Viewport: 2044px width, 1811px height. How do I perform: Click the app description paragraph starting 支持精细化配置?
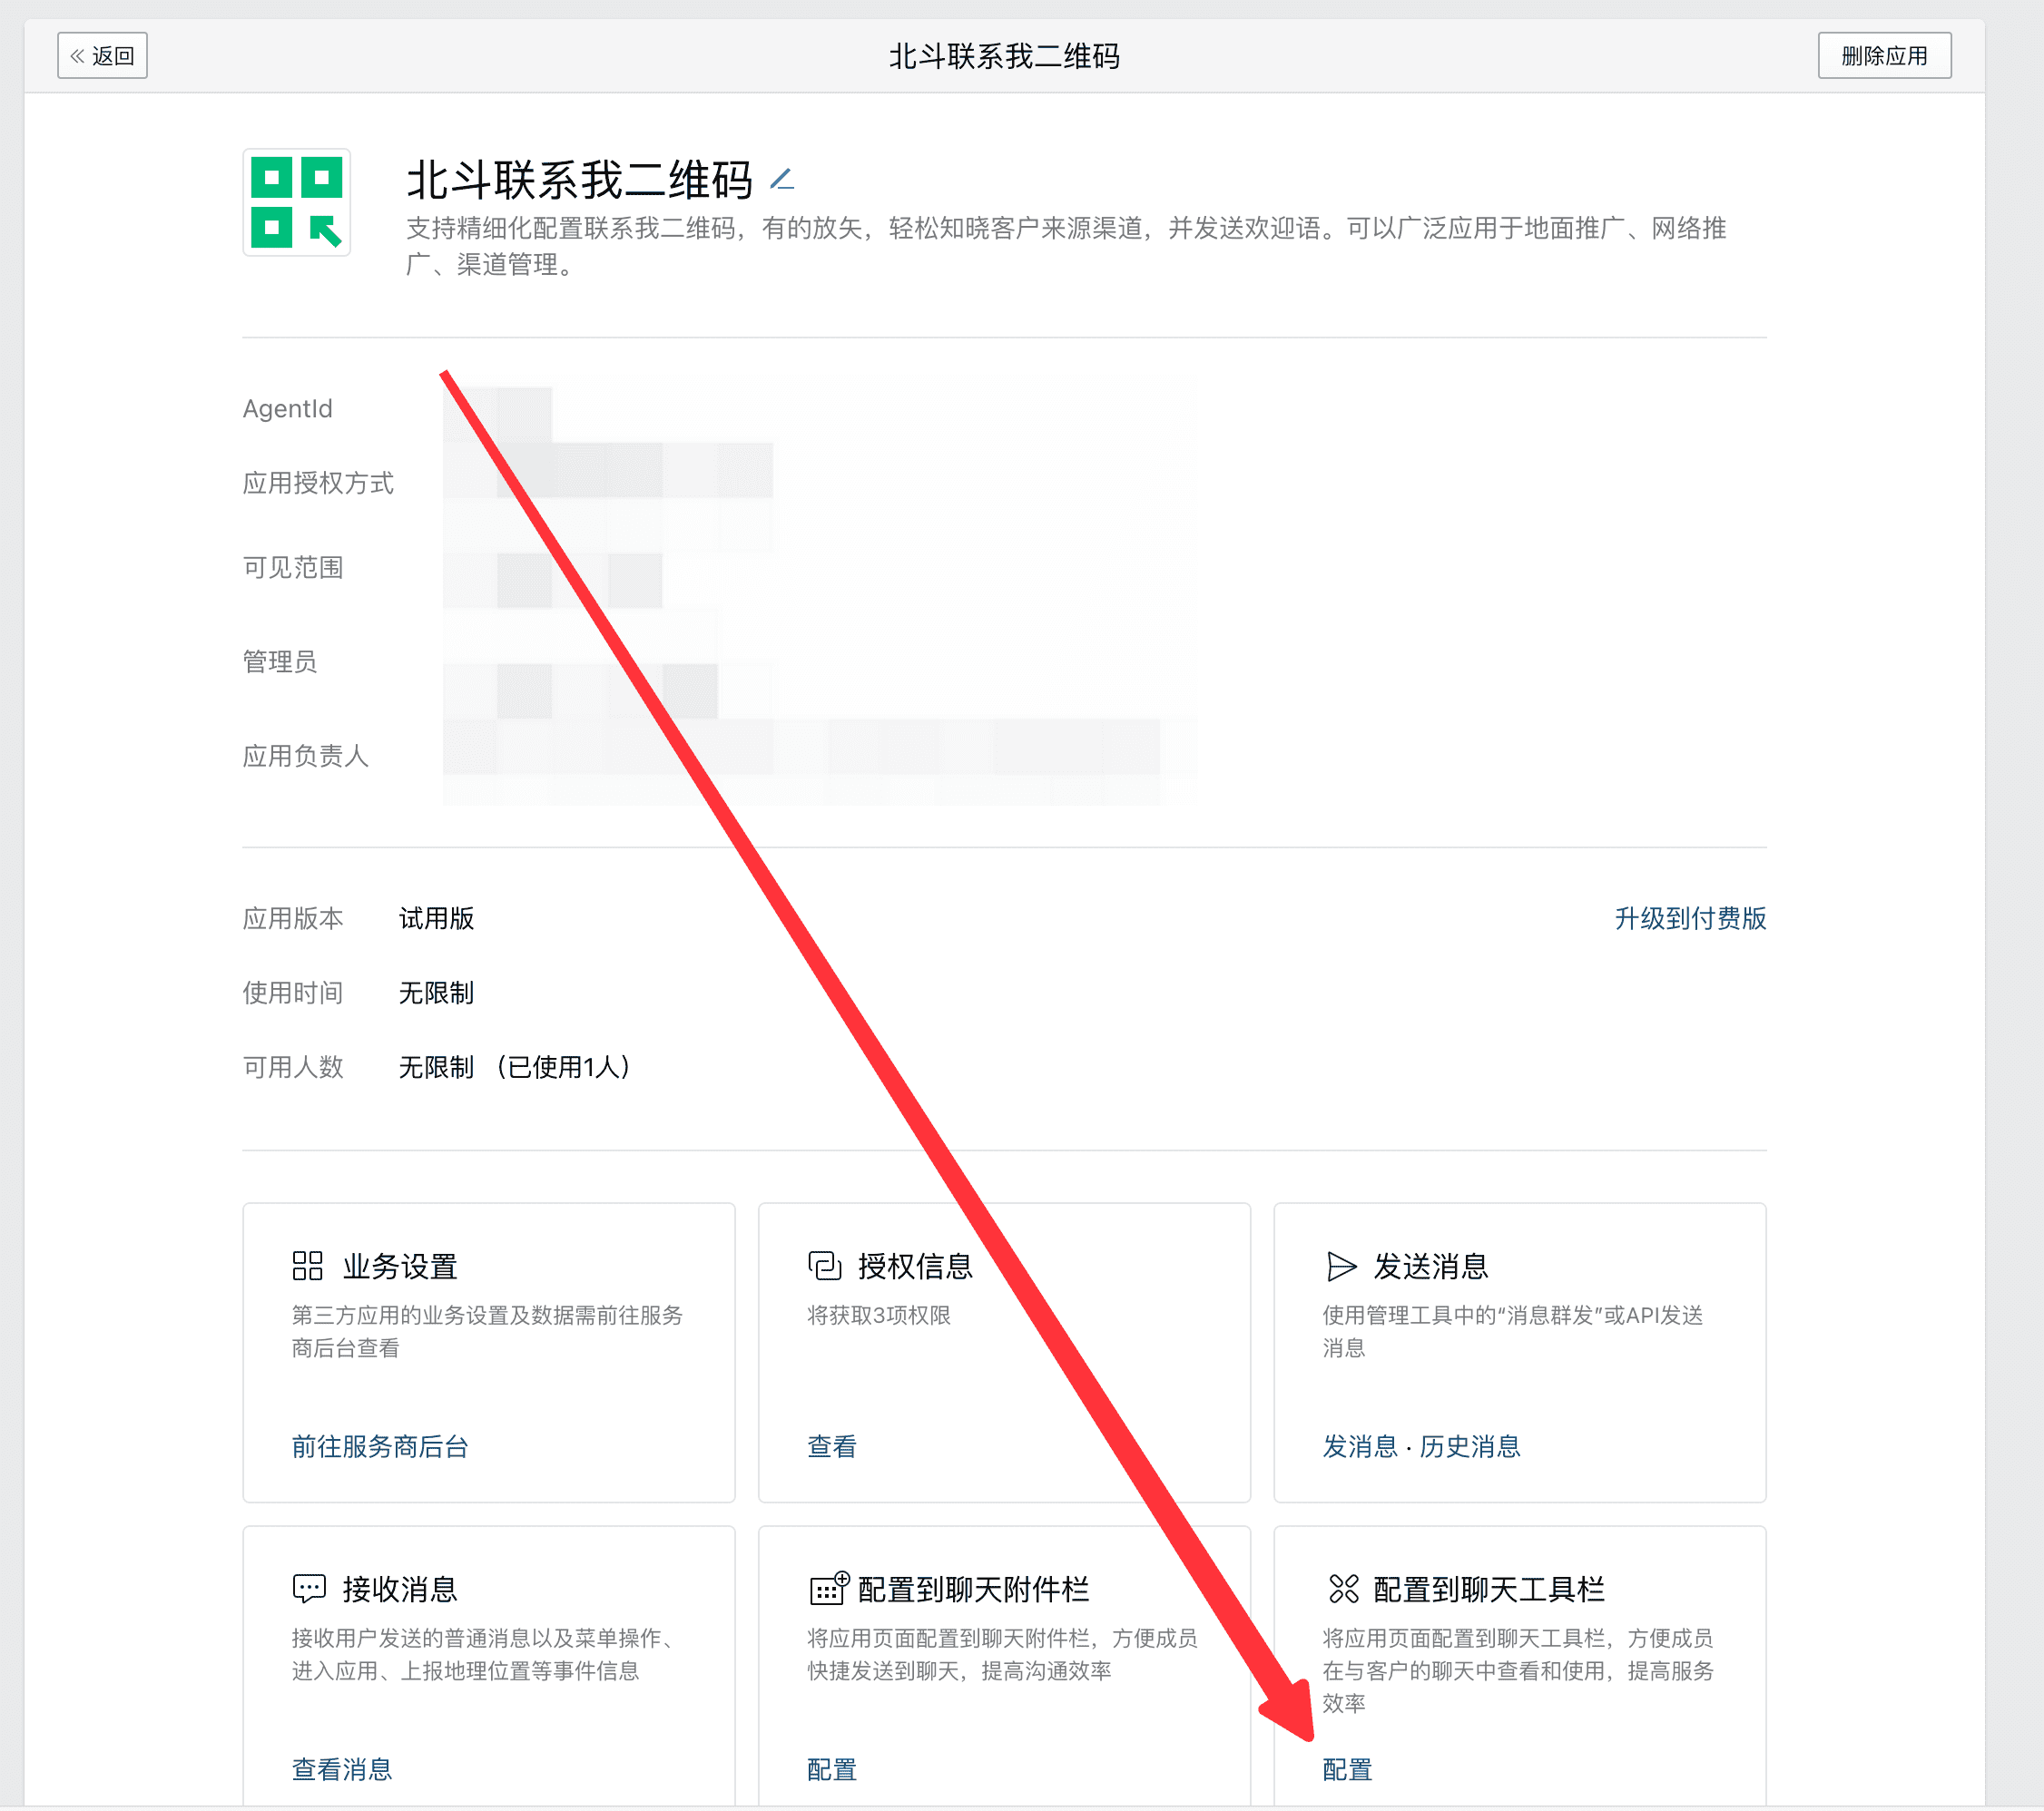tap(1065, 246)
